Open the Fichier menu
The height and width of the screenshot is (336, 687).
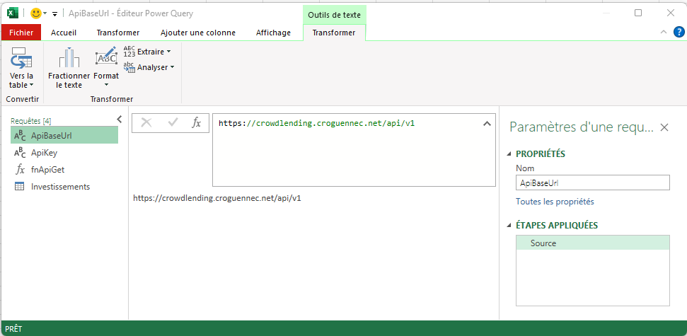click(x=21, y=33)
